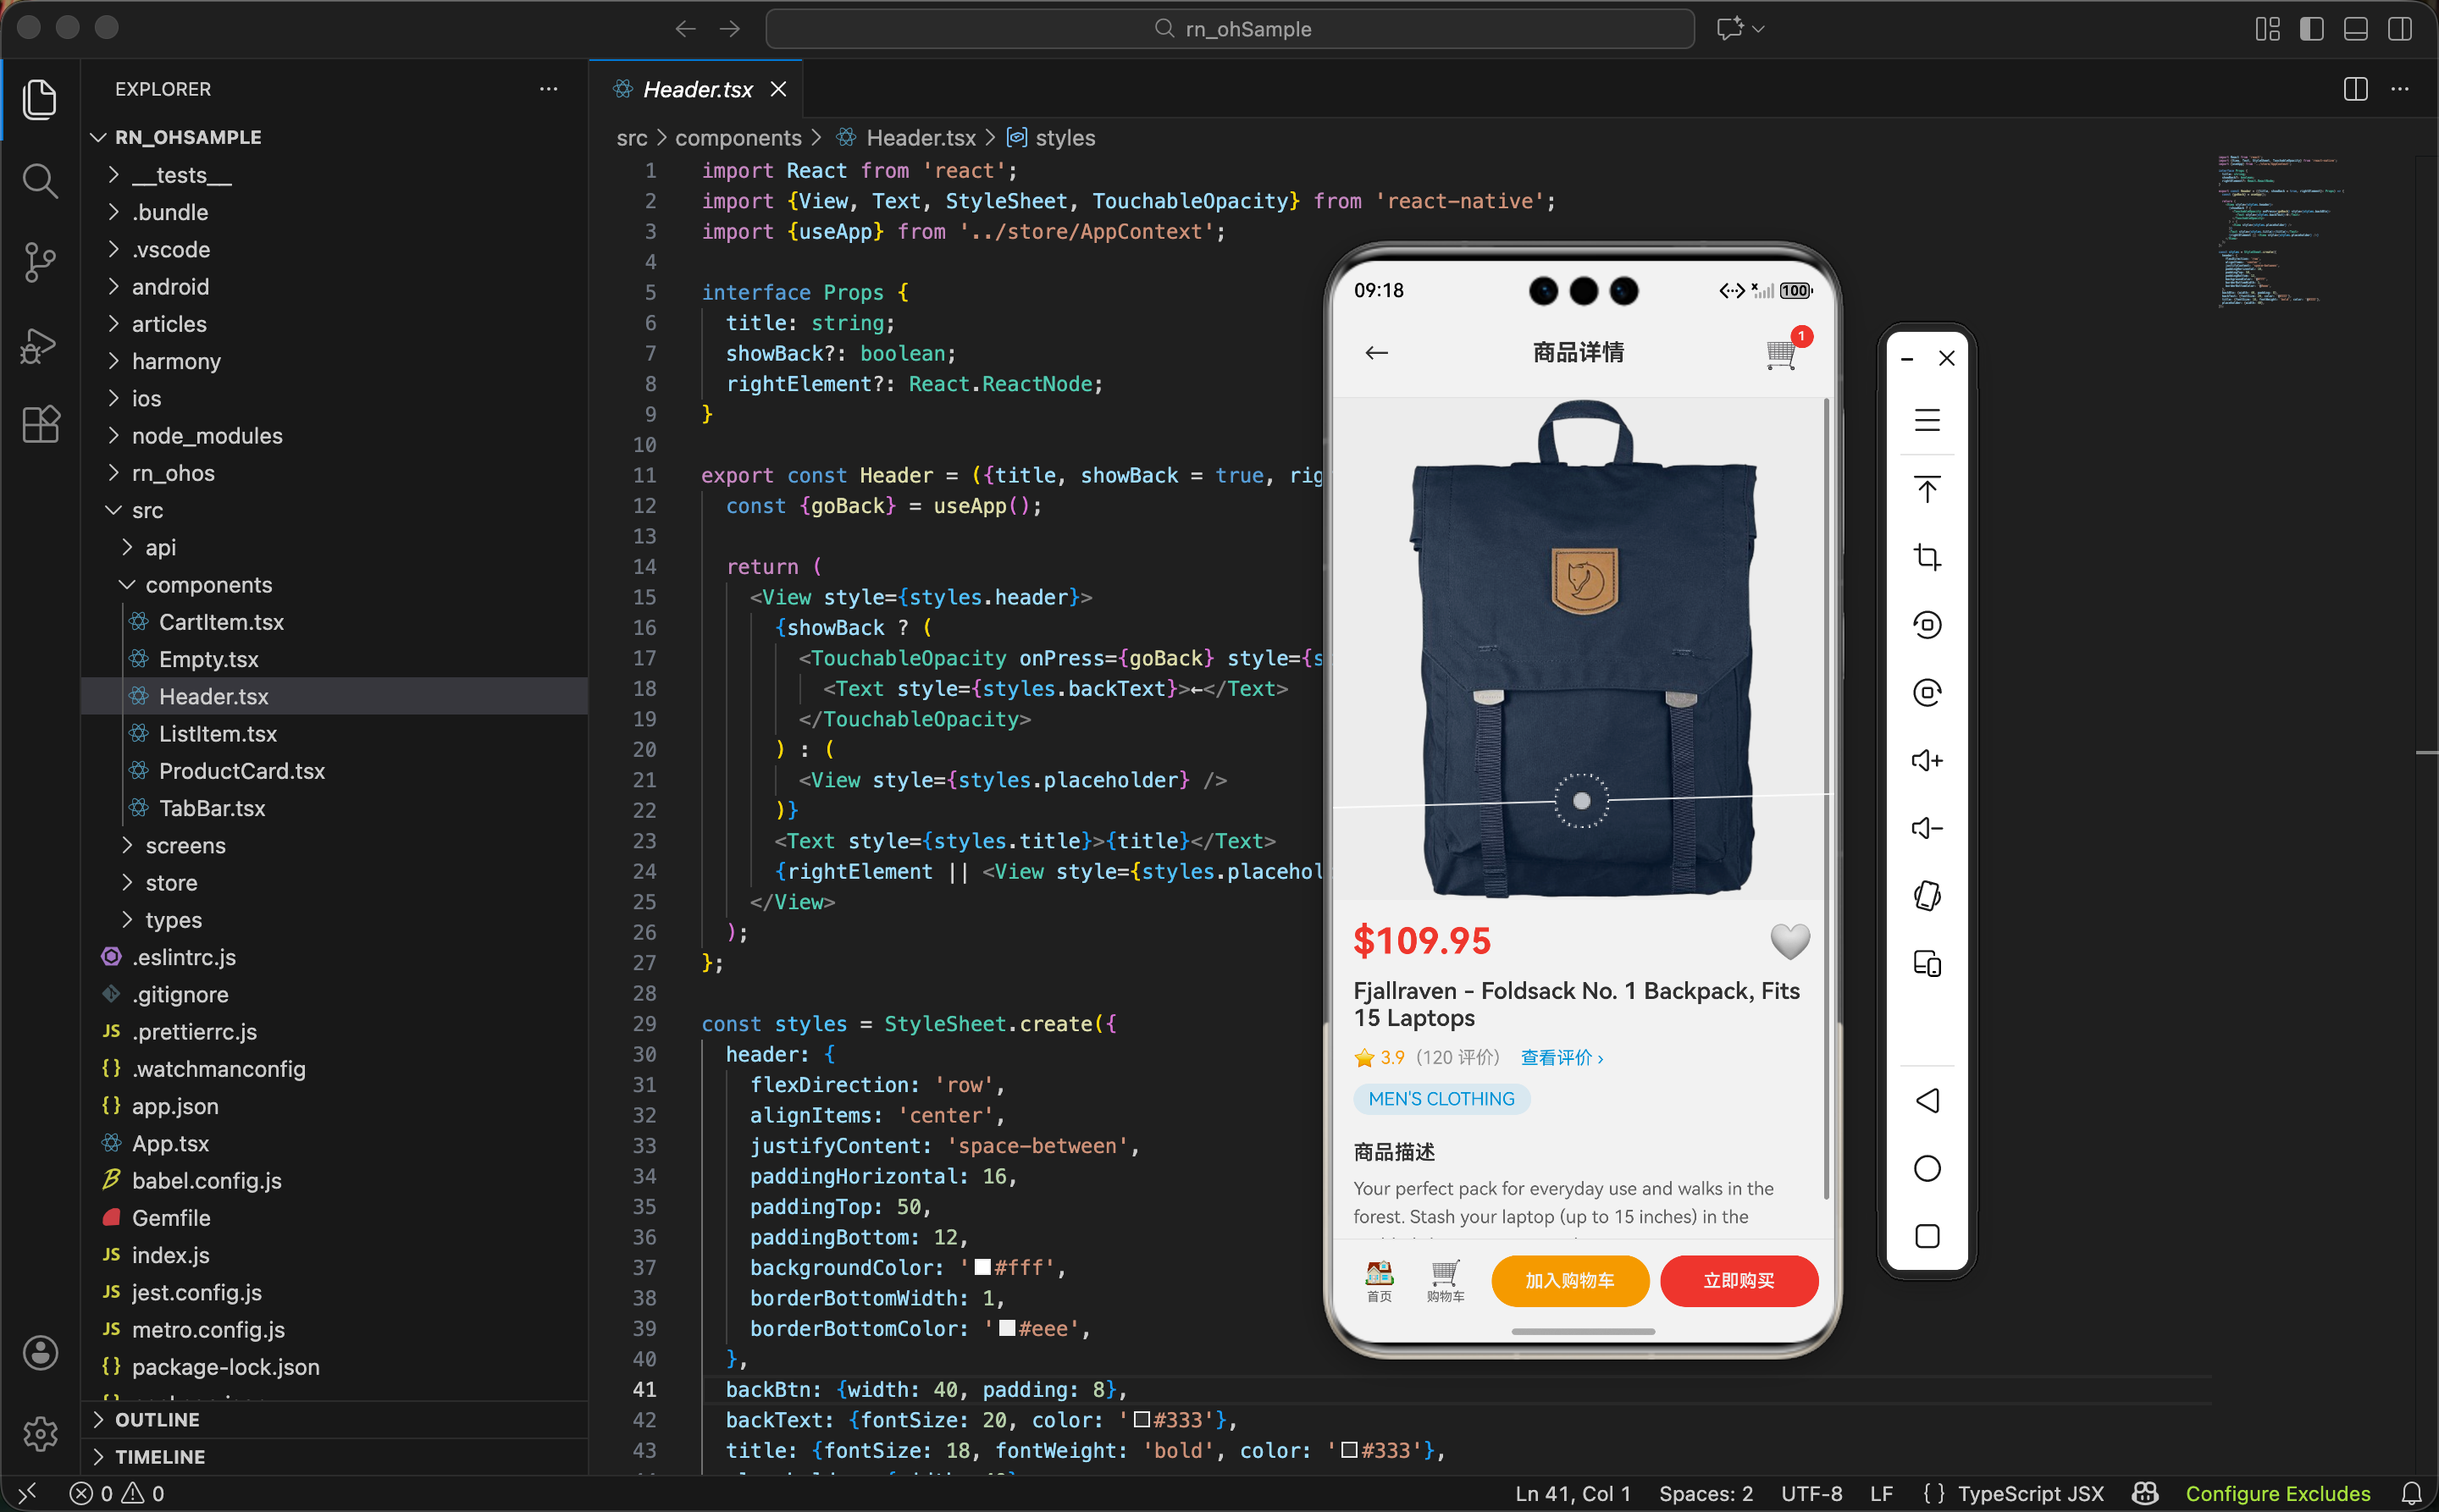This screenshot has width=2439, height=1512.
Task: Click the emulator volume up icon
Action: 1927,761
